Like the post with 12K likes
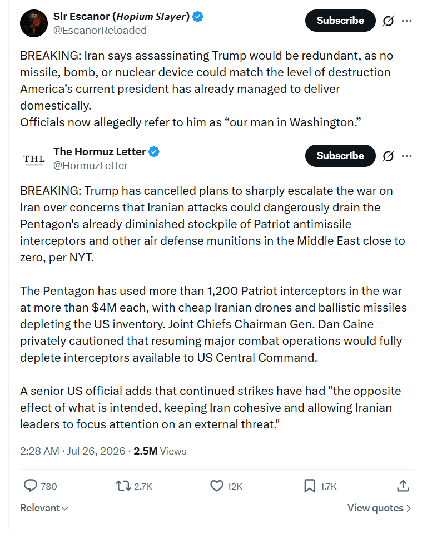Viewport: 447px width, 543px height. 217,486
